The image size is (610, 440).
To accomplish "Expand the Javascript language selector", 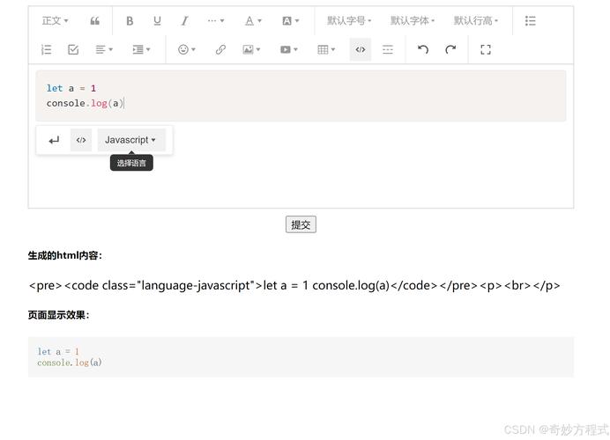I will coord(130,140).
